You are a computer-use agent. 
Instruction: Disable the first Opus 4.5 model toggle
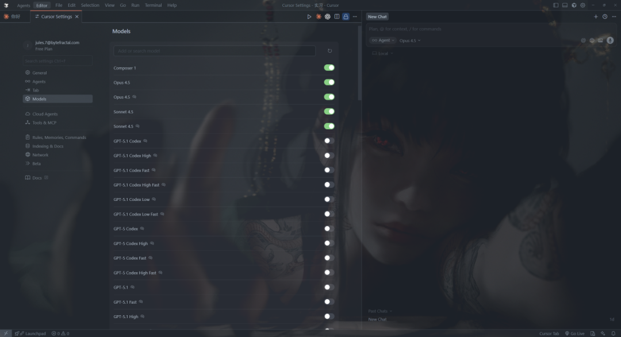[x=329, y=82]
